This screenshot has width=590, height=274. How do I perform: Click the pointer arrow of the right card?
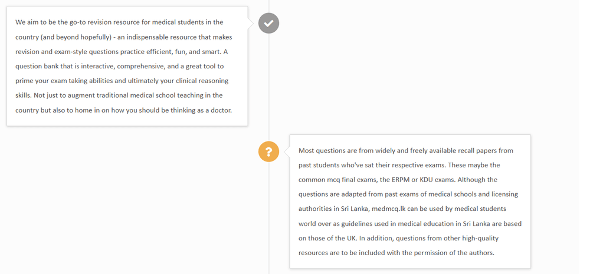(x=286, y=151)
